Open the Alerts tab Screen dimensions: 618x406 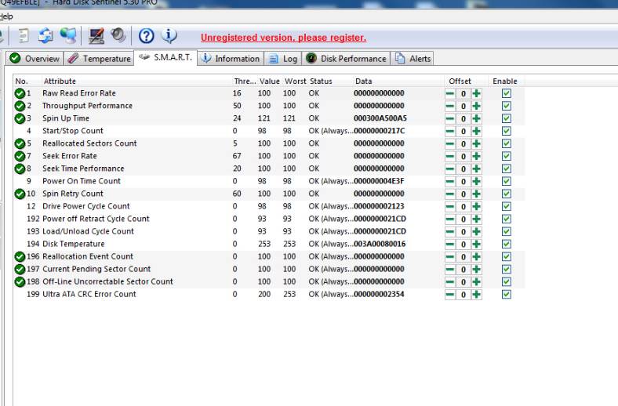pos(413,59)
